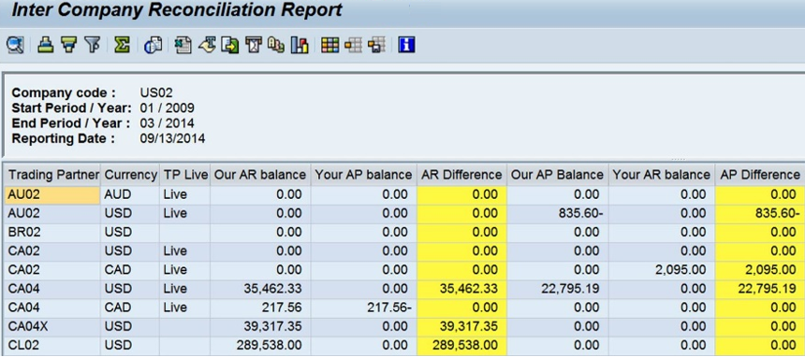
Task: Change layout with colored grid icon
Action: [330, 45]
